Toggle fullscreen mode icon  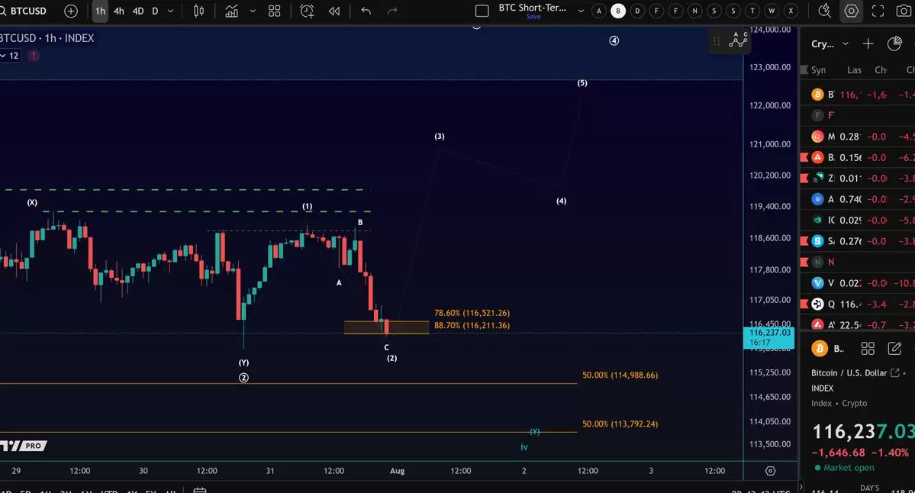[x=878, y=11]
